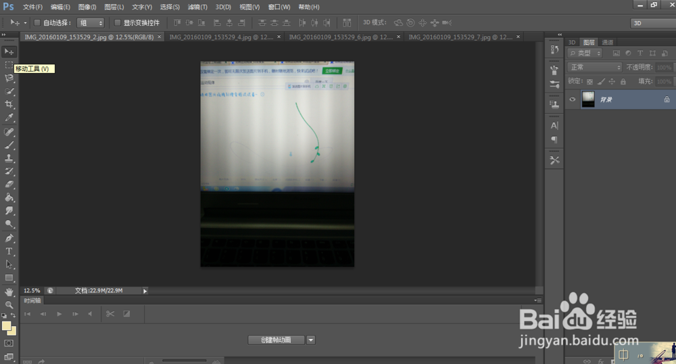Screen dimensions: 676x364
Task: Click the 背景 layer thumbnail
Action: coord(588,99)
